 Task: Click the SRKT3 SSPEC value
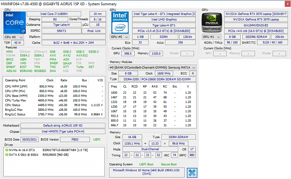(x=62, y=31)
